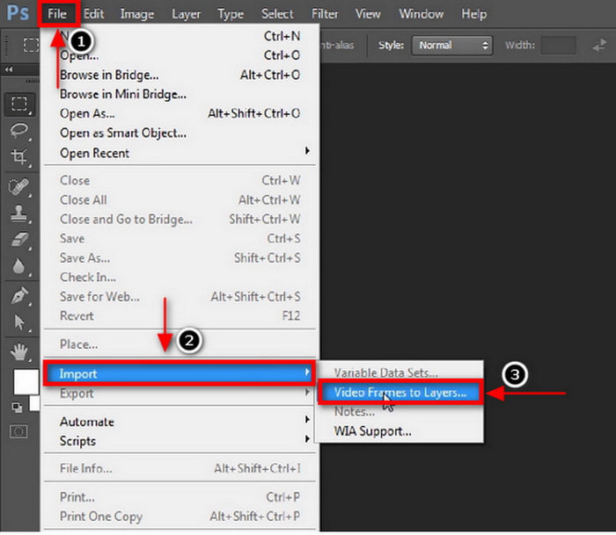Select the Crop tool
616x535 pixels.
(19, 157)
